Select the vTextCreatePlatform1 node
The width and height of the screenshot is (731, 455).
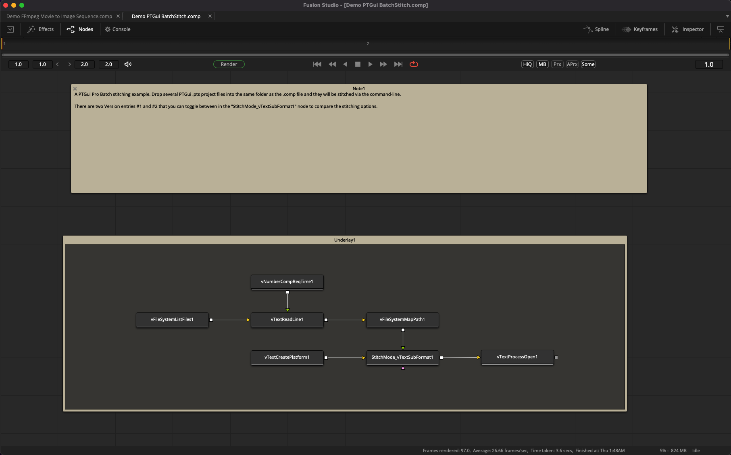click(x=287, y=358)
